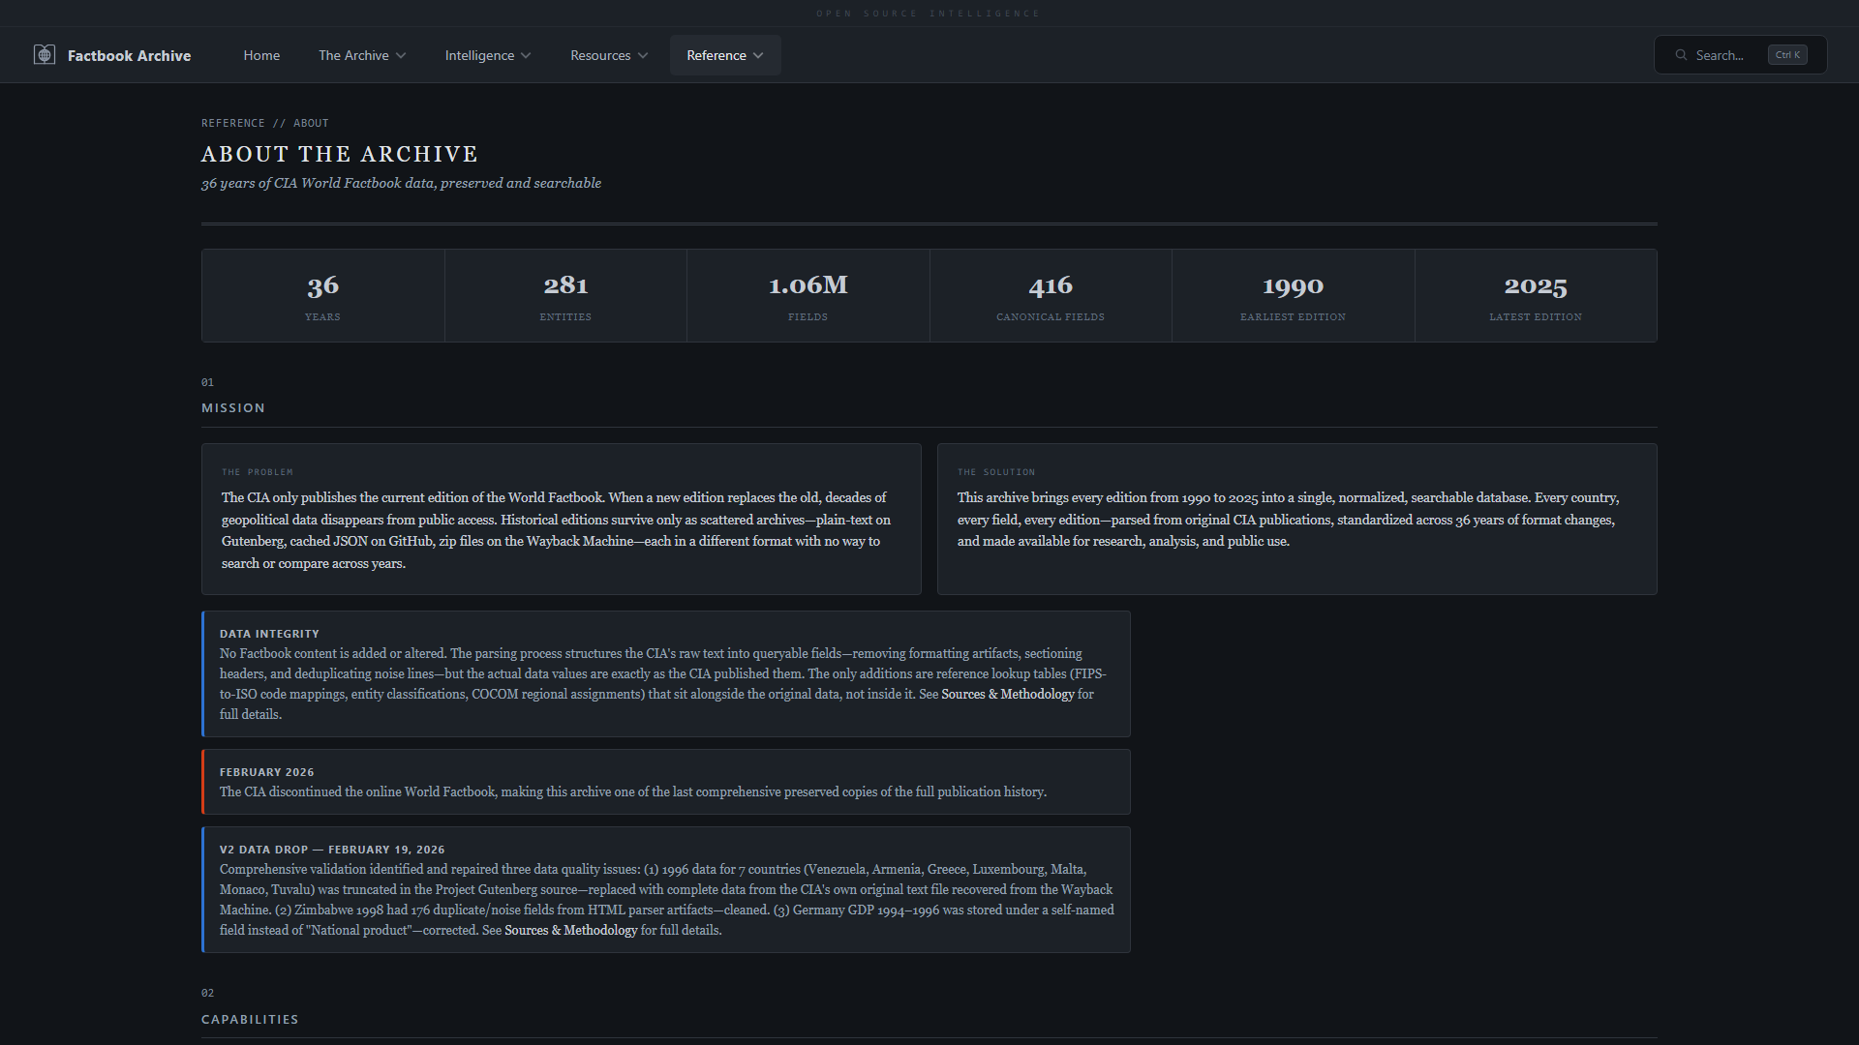Click the 281 Entities stat card

click(565, 296)
